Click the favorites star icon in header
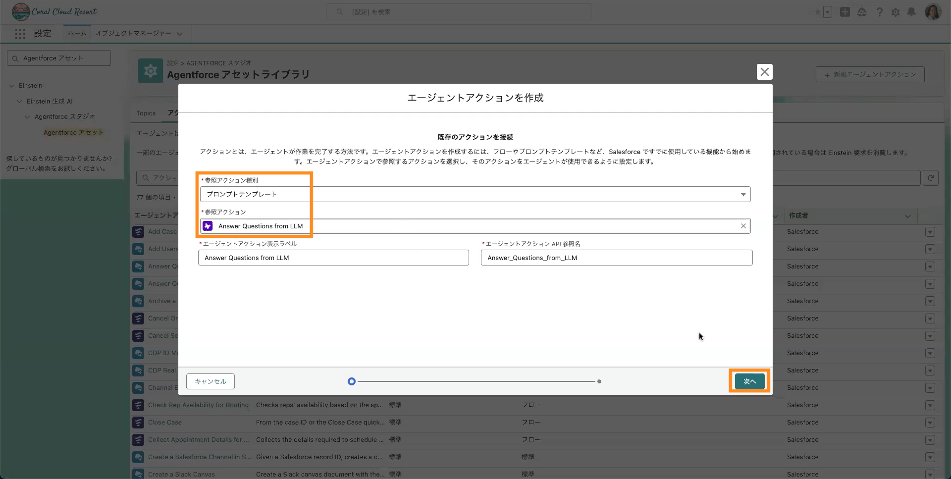The width and height of the screenshot is (951, 479). pos(817,12)
